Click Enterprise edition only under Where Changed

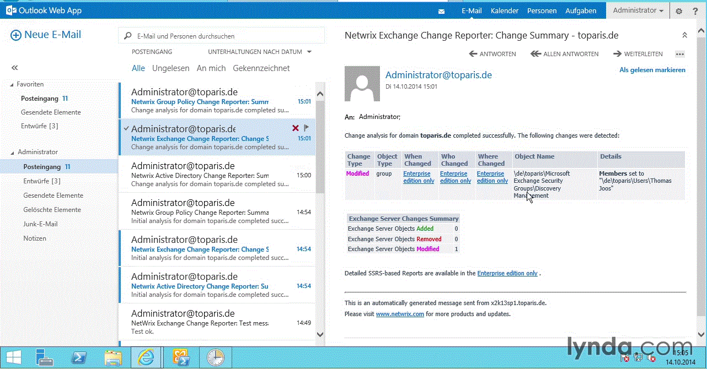492,177
